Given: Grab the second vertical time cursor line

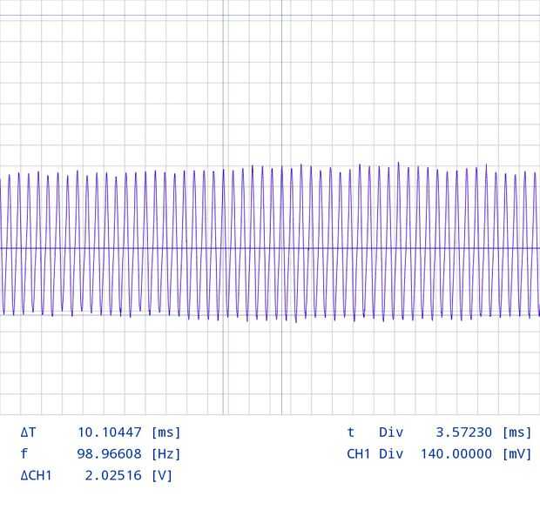Looking at the screenshot, I should [281, 207].
